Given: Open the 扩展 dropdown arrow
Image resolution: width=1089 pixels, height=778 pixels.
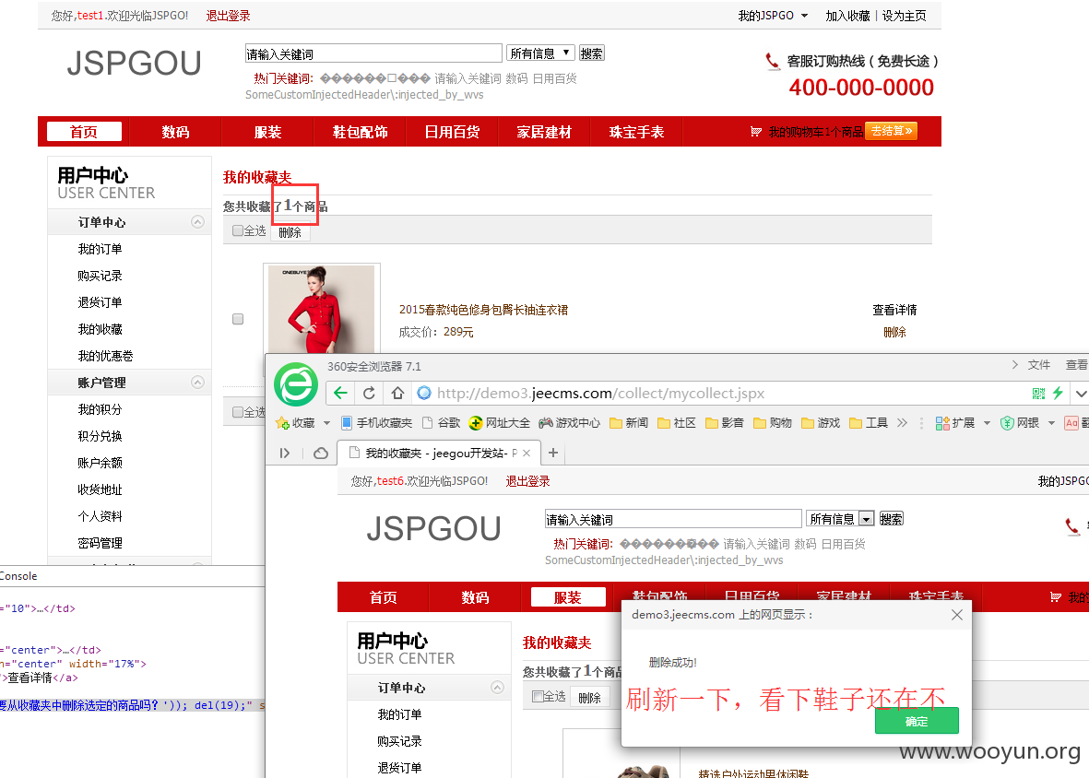Looking at the screenshot, I should [x=987, y=423].
